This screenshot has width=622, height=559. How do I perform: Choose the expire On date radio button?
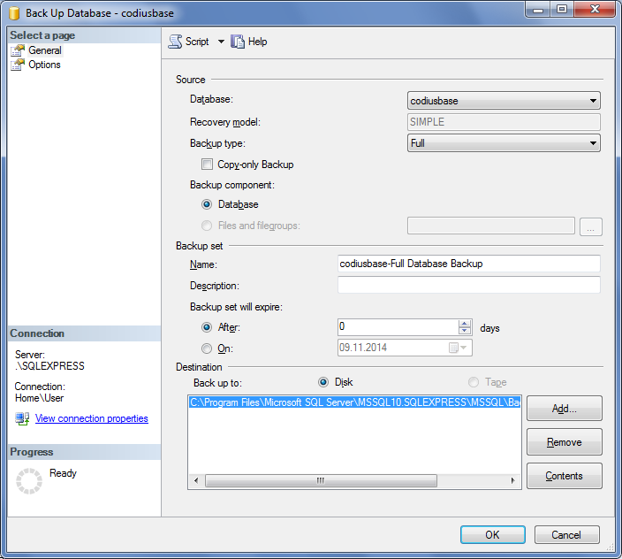click(208, 348)
